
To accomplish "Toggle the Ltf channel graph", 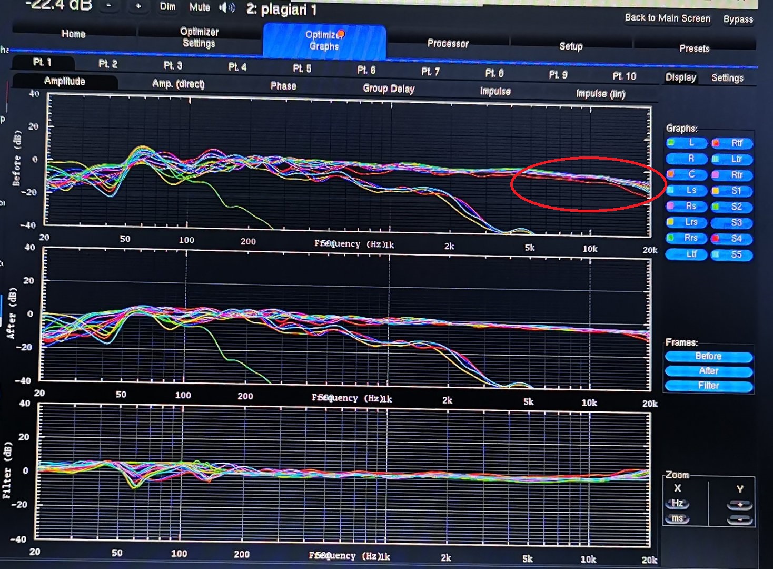I will click(x=687, y=254).
